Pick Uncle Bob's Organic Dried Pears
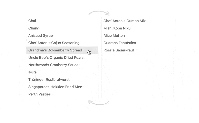The image size is (199, 123). [x=56, y=58]
